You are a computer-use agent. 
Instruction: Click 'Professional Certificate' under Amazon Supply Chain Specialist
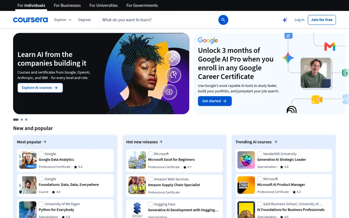pyautogui.click(x=164, y=192)
